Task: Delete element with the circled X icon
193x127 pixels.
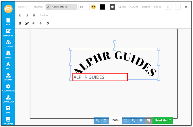Action: coord(48,23)
